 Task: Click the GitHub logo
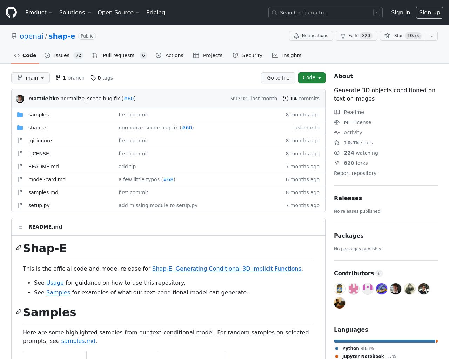click(x=11, y=12)
